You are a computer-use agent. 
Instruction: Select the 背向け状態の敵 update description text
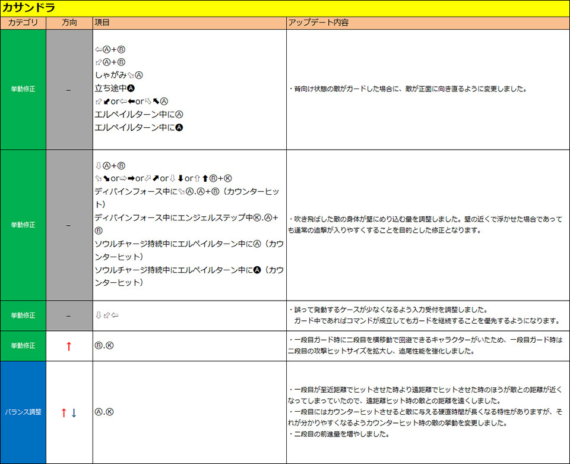pyautogui.click(x=410, y=89)
